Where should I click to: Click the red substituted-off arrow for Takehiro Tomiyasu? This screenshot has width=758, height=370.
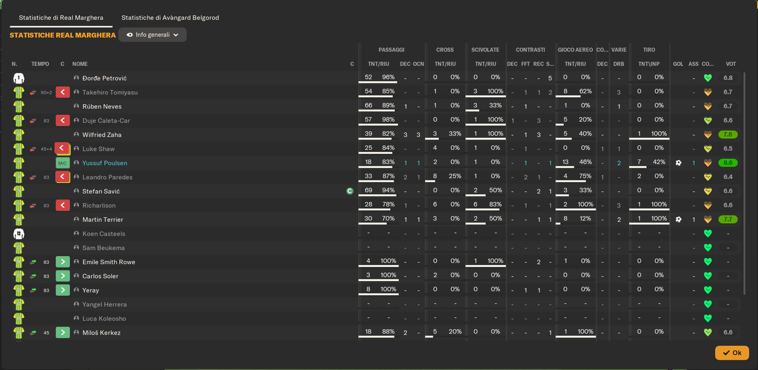click(x=63, y=92)
